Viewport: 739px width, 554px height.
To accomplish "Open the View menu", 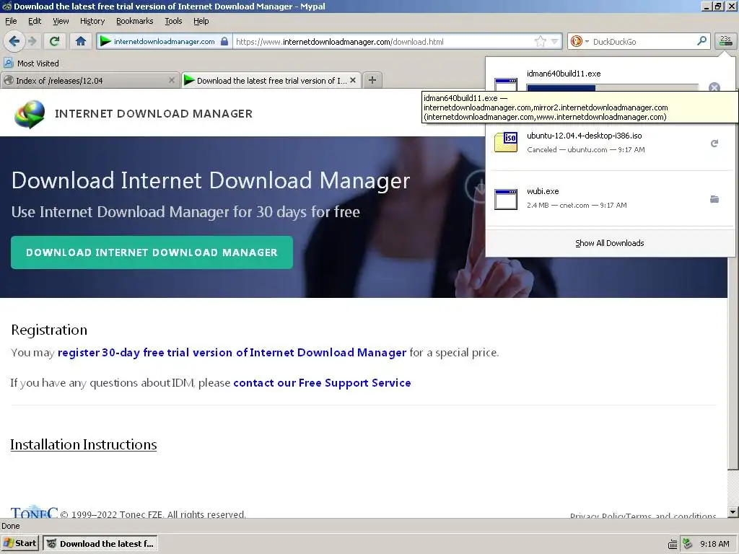I will tap(61, 21).
